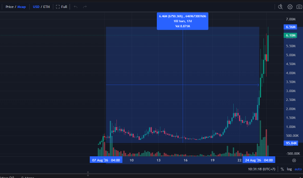
Task: Click the 16 date tick on time axis
Action: coord(185,160)
